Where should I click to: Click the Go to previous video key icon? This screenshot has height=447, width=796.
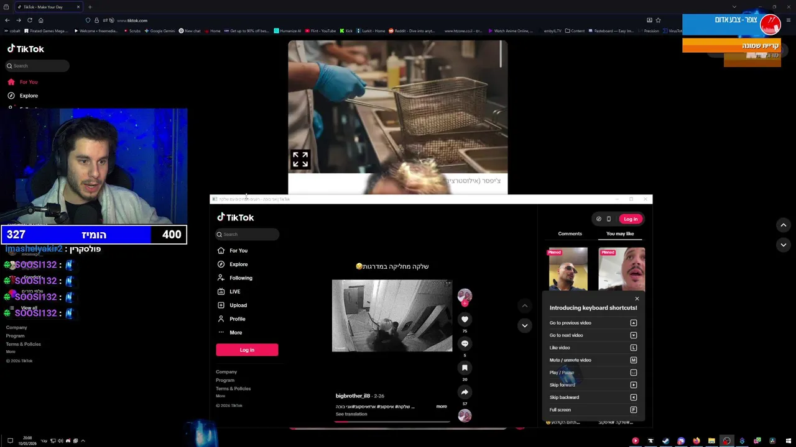tap(634, 323)
